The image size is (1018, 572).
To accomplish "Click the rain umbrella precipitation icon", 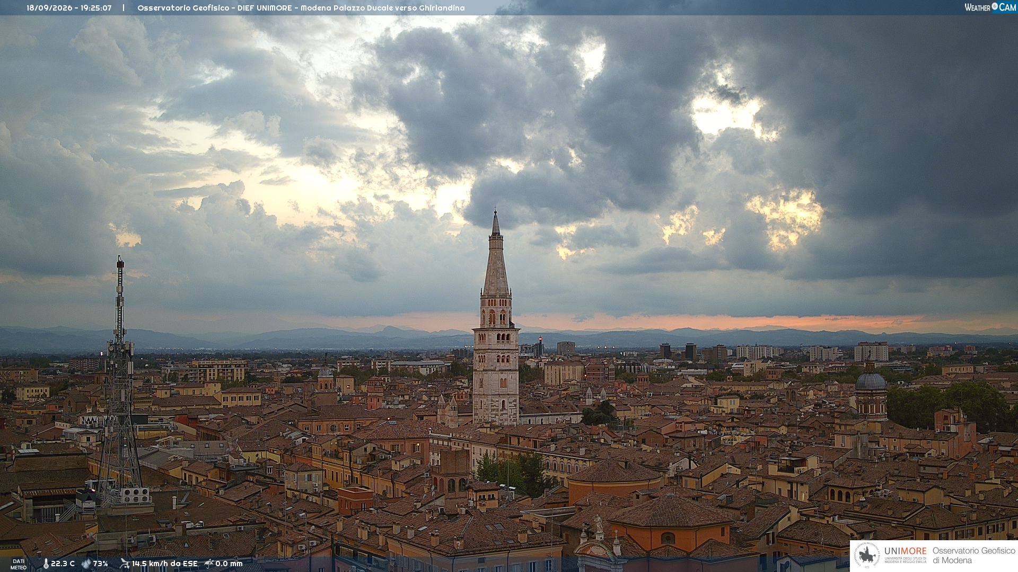I will [209, 564].
